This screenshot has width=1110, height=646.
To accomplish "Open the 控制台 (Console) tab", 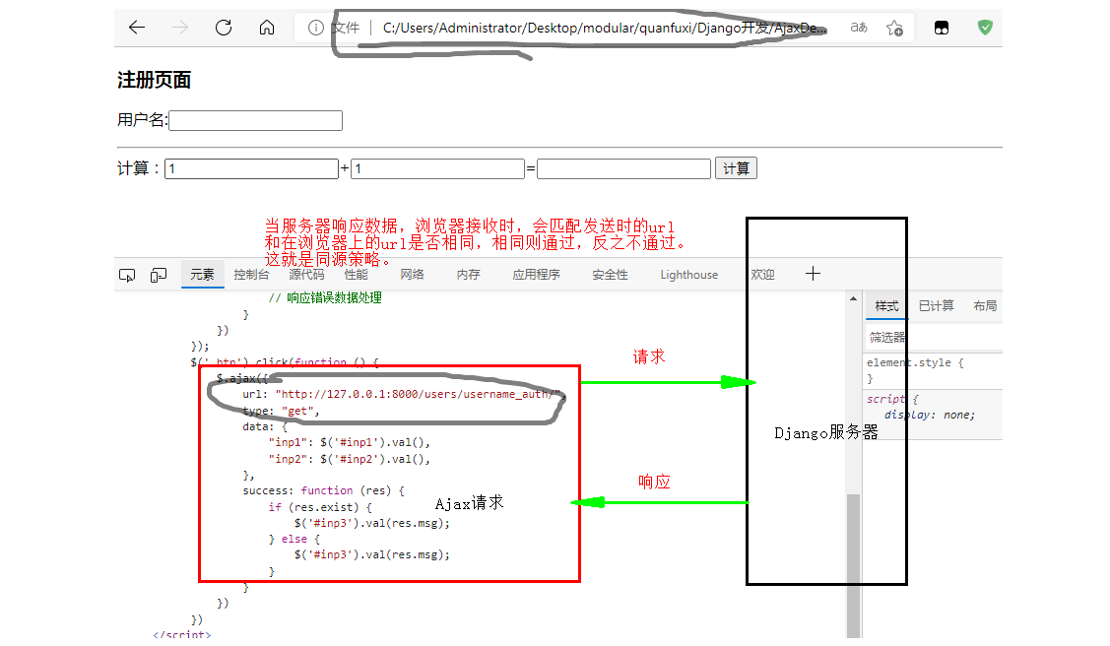I will click(x=251, y=275).
